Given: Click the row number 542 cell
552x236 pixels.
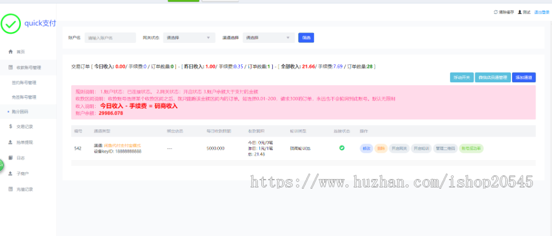Looking at the screenshot, I should [78, 148].
